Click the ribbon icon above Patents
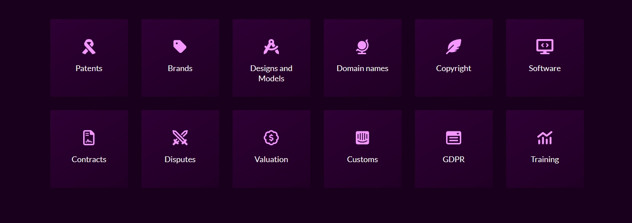The height and width of the screenshot is (223, 632). coord(89,47)
